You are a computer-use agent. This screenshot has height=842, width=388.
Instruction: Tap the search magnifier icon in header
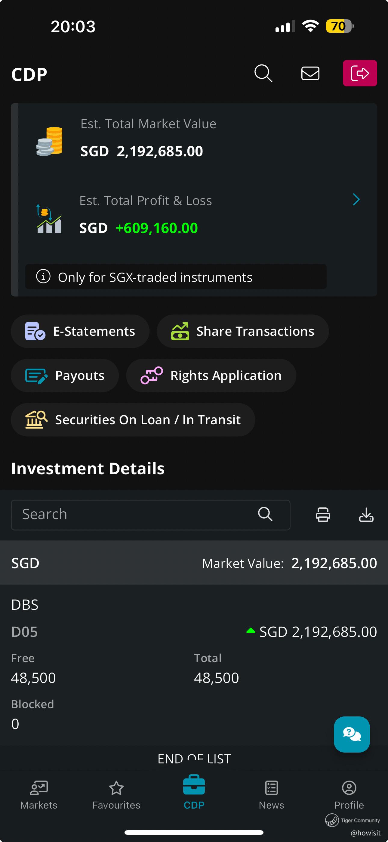pyautogui.click(x=263, y=73)
